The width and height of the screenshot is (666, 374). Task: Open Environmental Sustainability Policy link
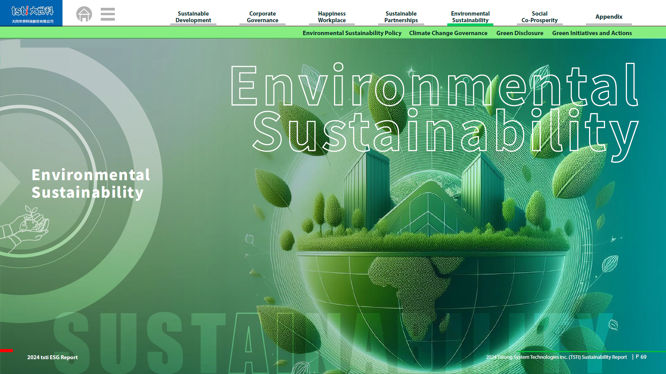(x=352, y=33)
